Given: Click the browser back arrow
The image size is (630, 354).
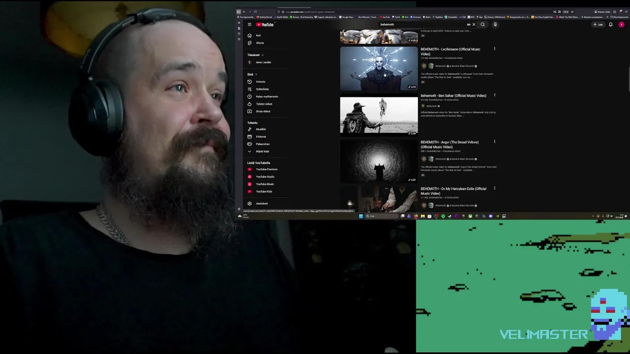Looking at the screenshot, I should (244, 12).
